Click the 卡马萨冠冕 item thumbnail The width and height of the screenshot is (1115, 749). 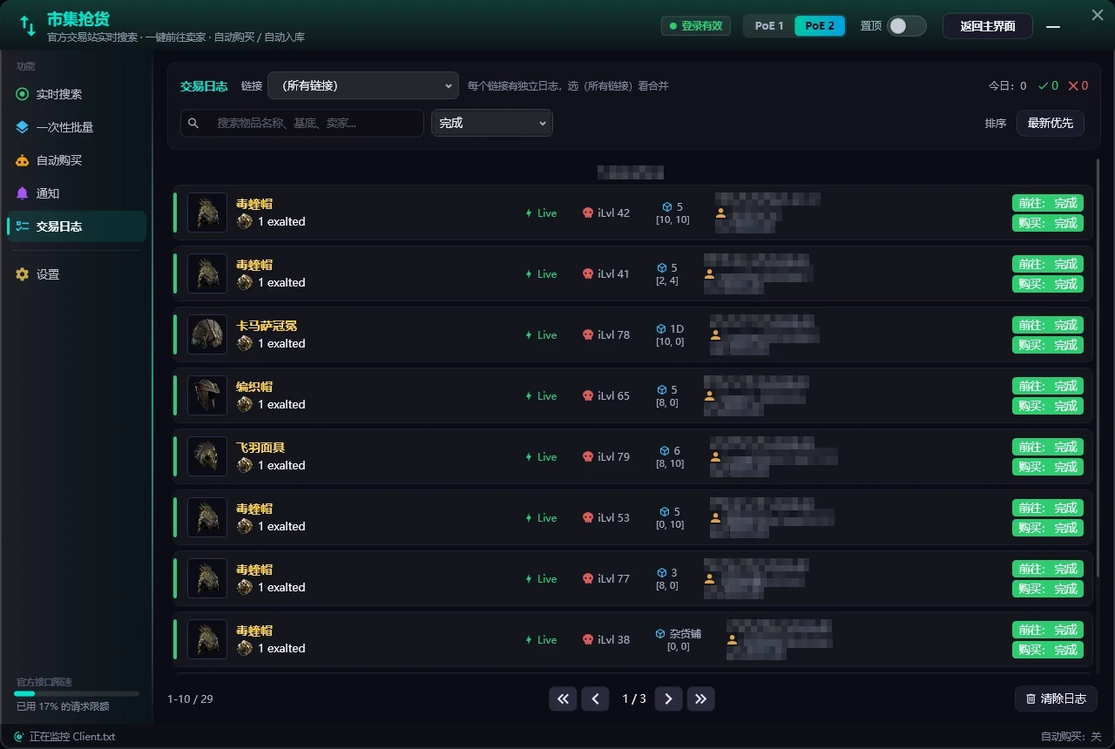(207, 334)
